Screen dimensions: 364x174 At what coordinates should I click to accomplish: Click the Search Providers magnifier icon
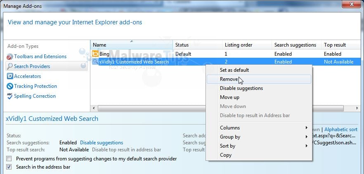[10, 66]
